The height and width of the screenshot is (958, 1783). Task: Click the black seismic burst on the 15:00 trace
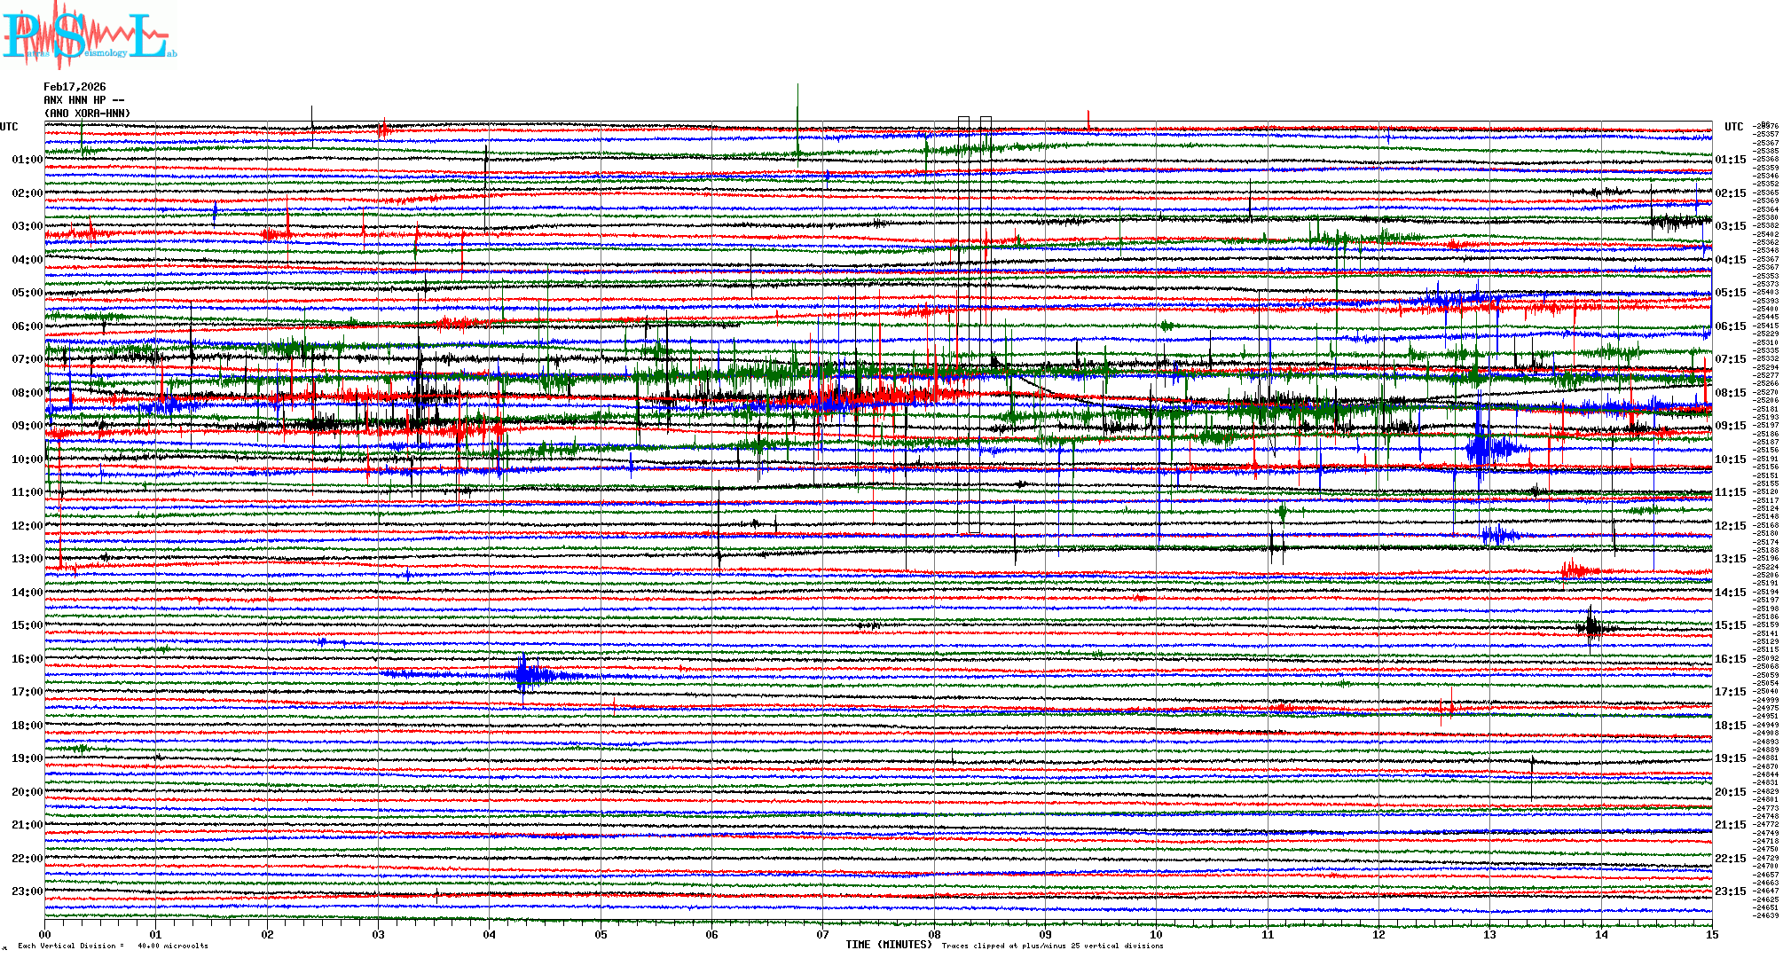[1591, 626]
